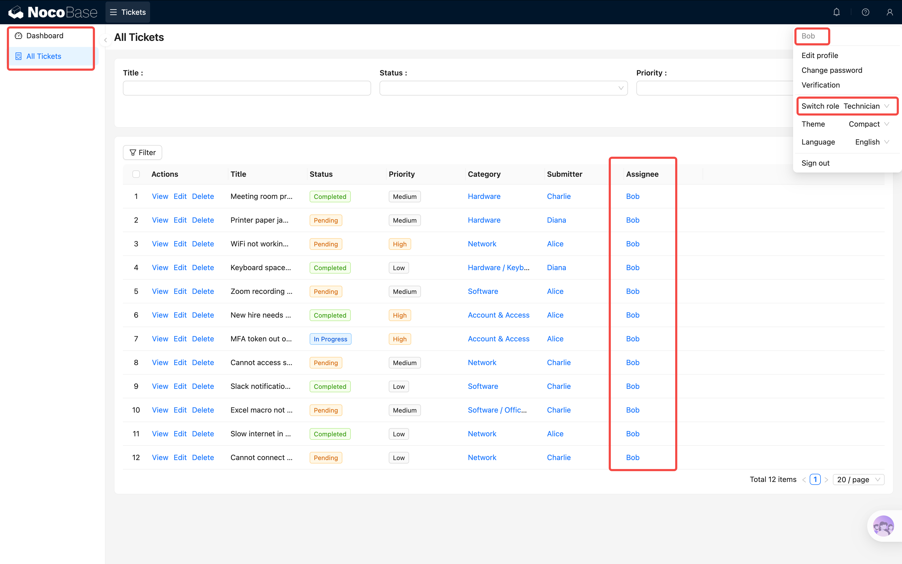
Task: Open the notifications bell icon
Action: coord(836,12)
